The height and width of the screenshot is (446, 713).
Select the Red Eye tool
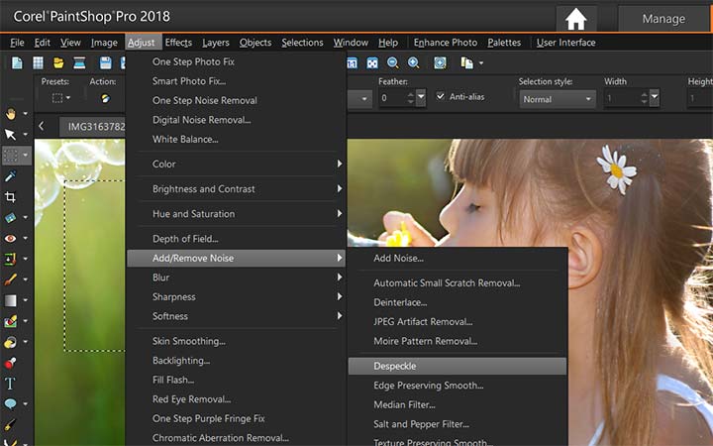click(x=11, y=238)
